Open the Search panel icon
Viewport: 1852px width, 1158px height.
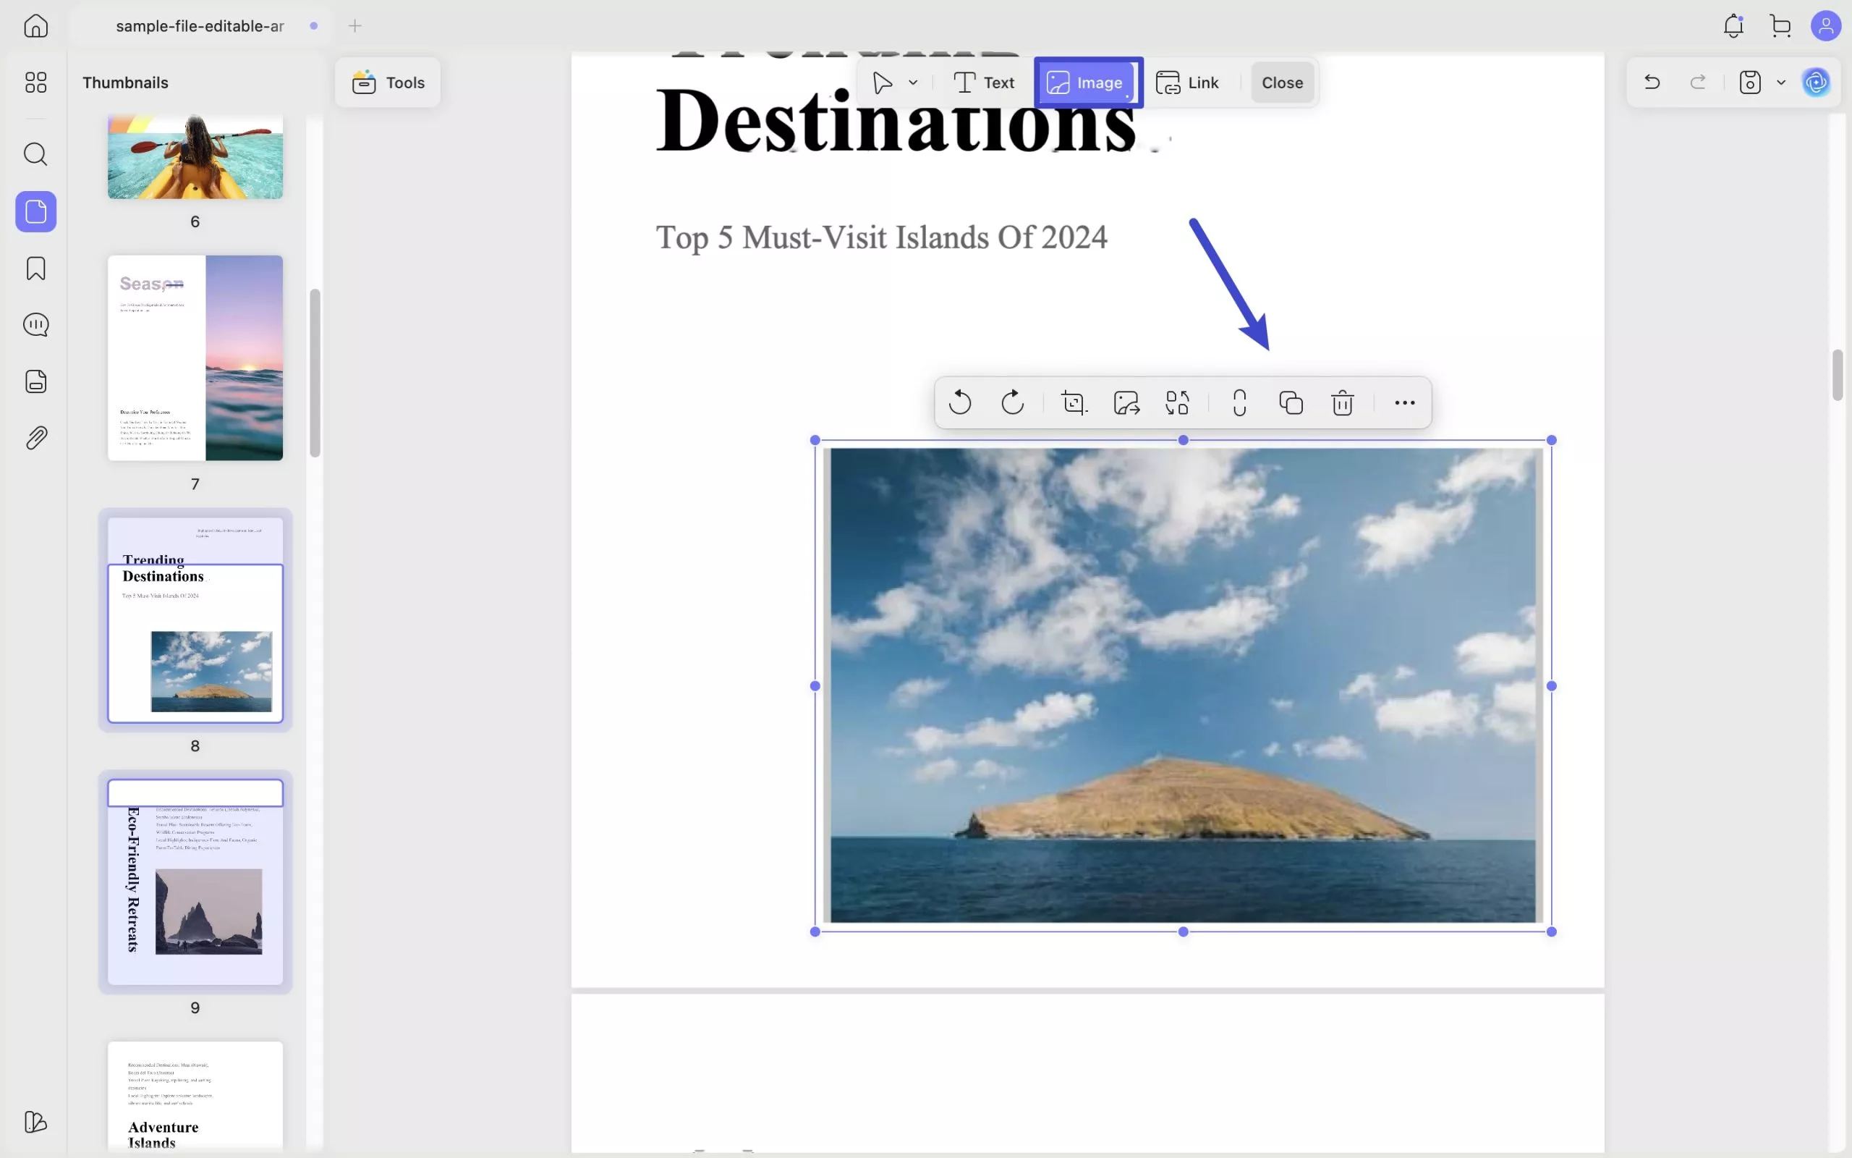[x=35, y=154]
